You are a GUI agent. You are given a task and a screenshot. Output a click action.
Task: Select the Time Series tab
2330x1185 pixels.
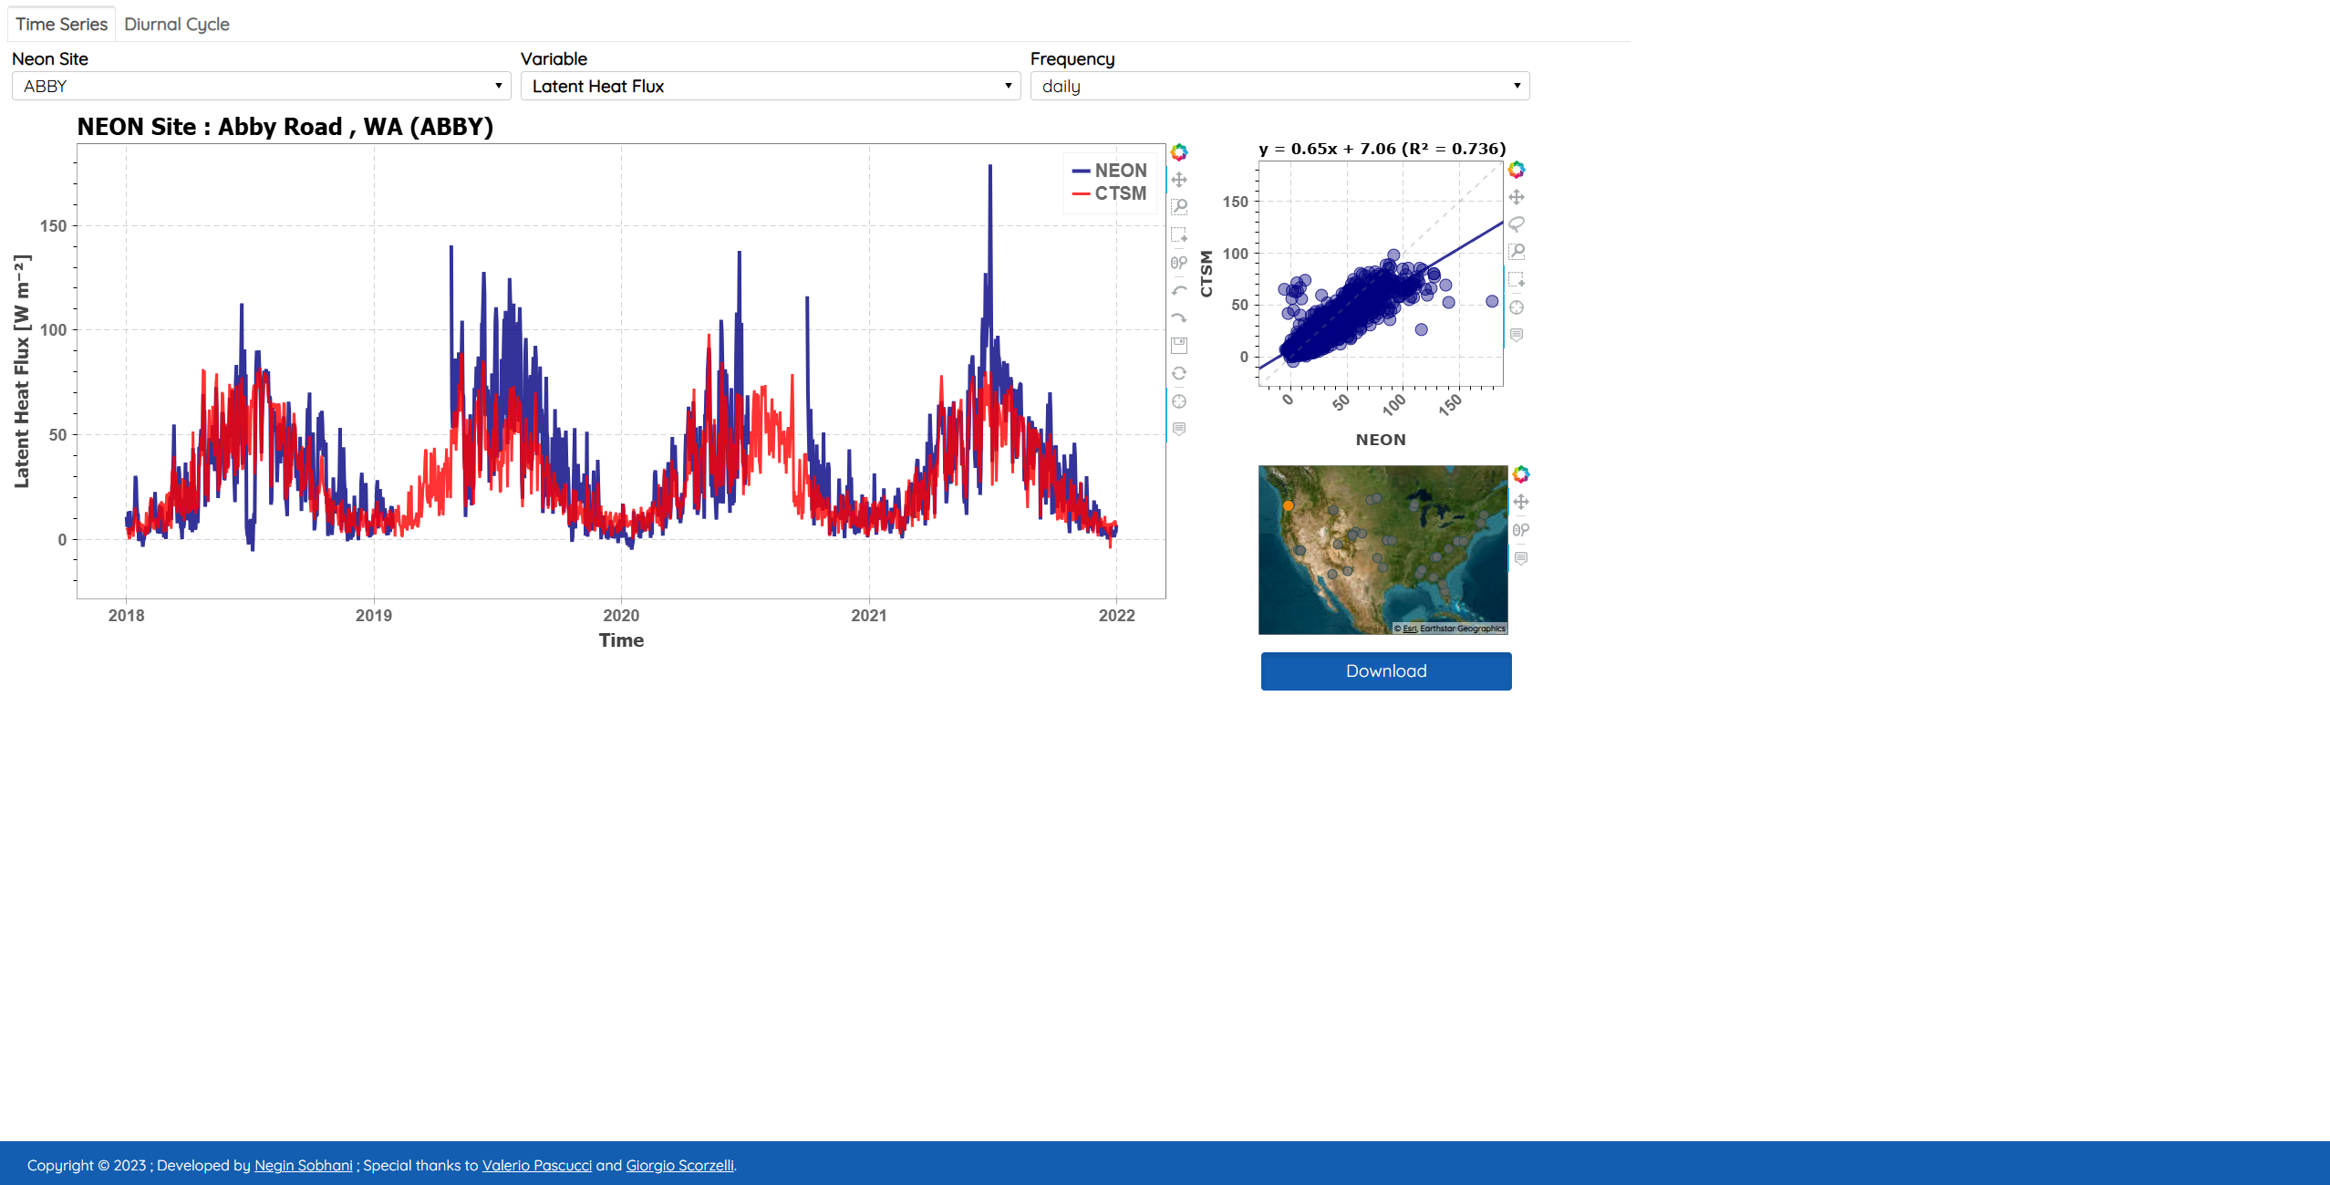tap(61, 25)
